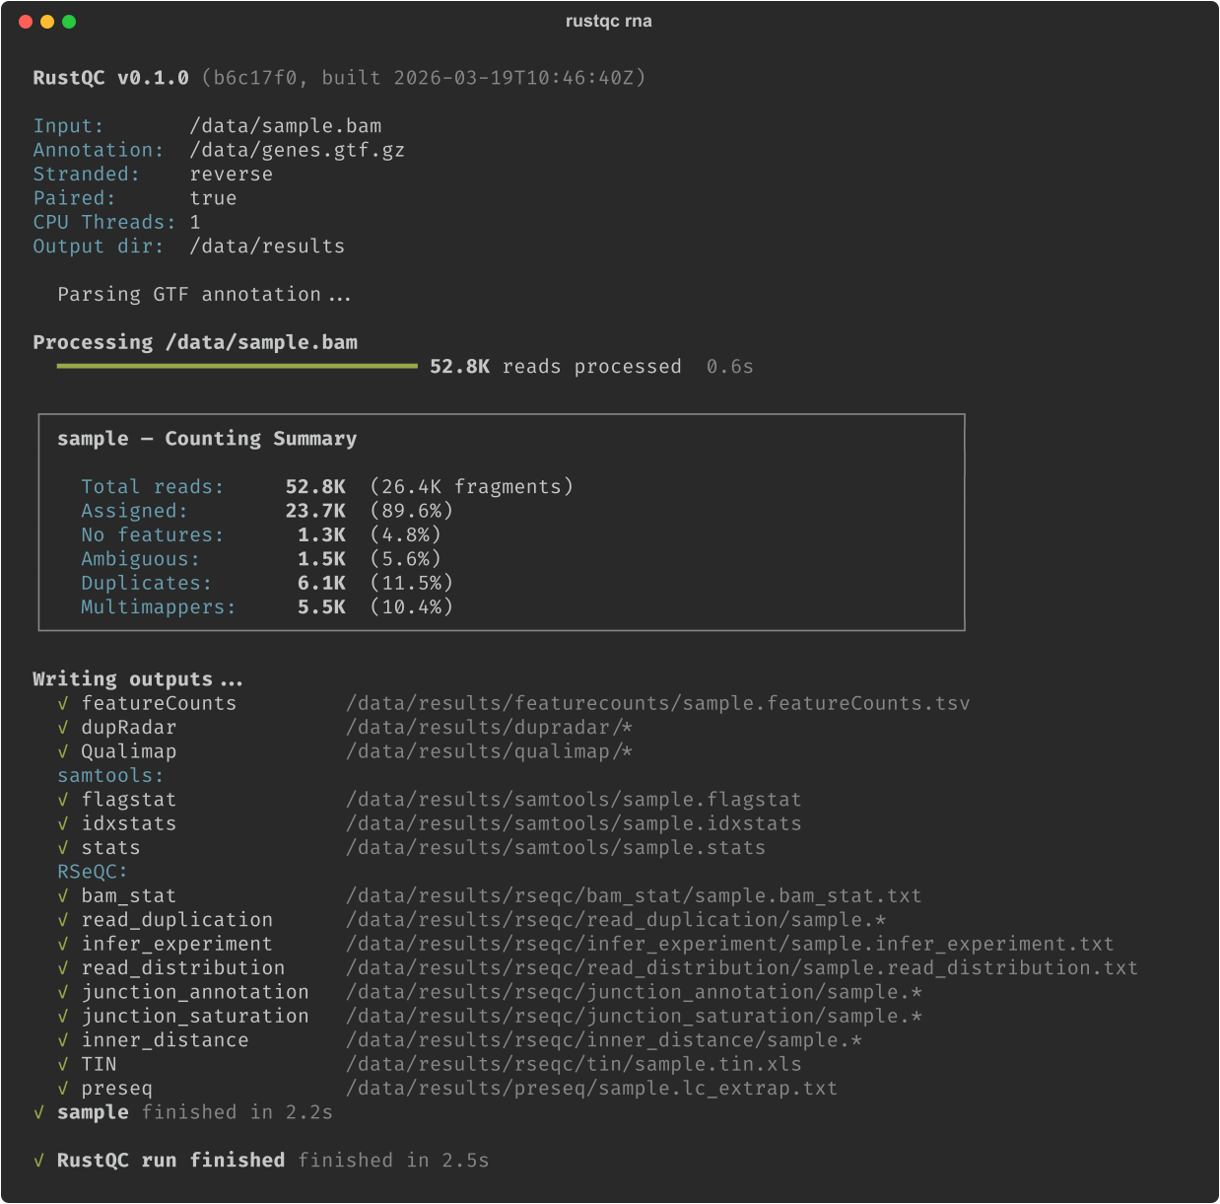The image size is (1220, 1204).
Task: Toggle the infer_experiment completion mark
Action: [62, 944]
